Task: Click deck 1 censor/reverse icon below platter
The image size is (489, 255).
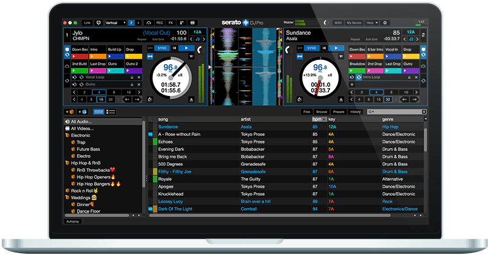Action: [150, 100]
